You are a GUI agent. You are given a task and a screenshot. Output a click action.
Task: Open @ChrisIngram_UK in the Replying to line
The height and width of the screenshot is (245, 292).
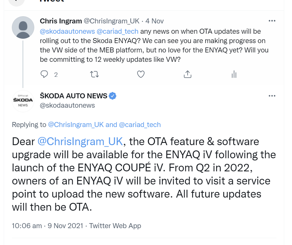pos(76,125)
